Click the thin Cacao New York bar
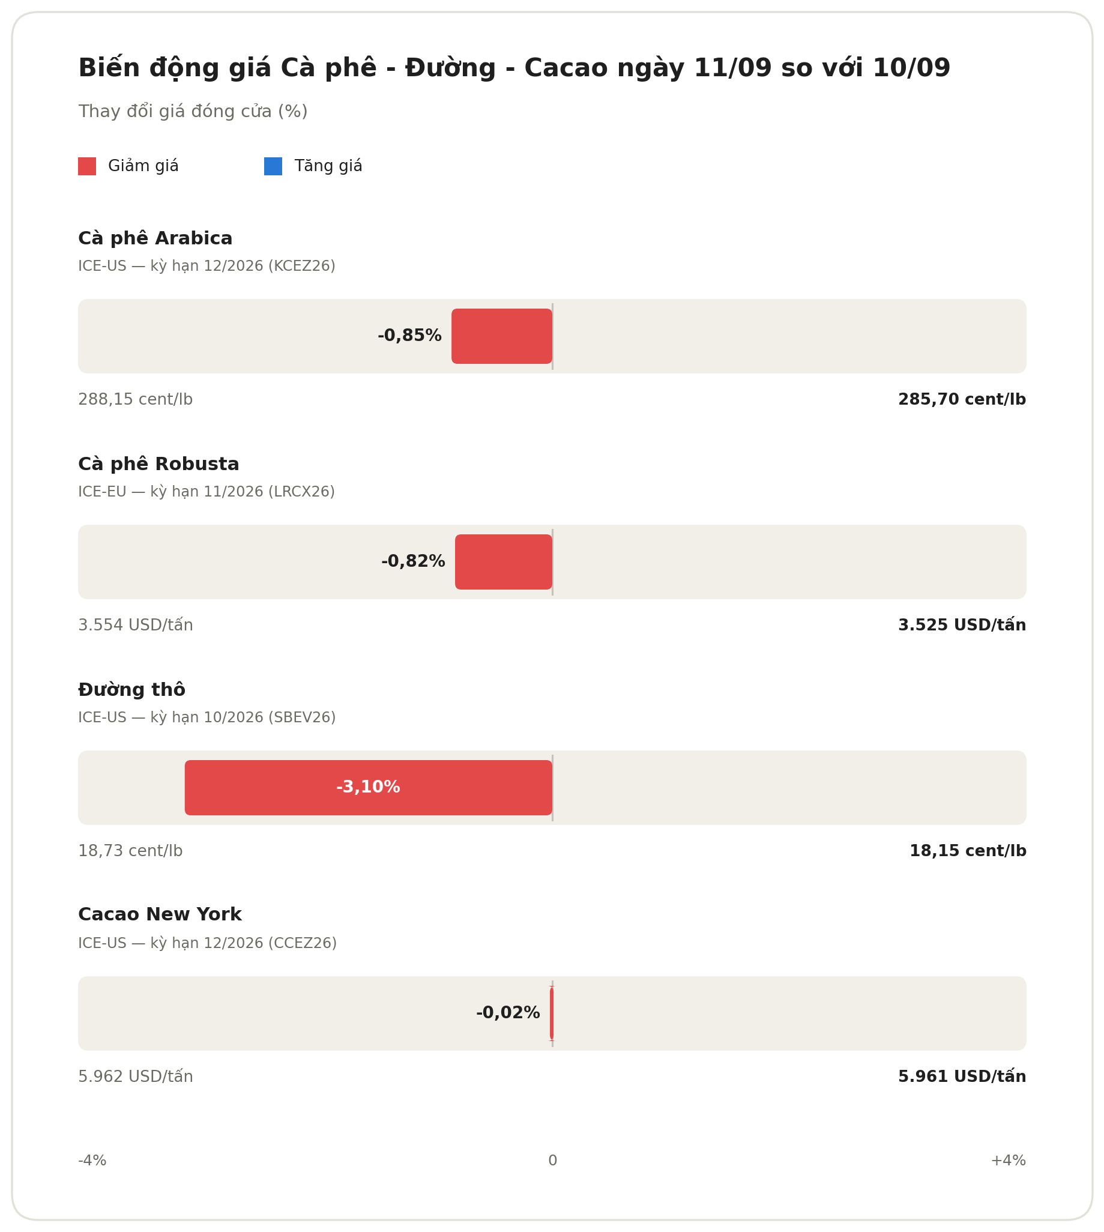Image resolution: width=1104 pixels, height=1232 pixels. coord(551,1013)
